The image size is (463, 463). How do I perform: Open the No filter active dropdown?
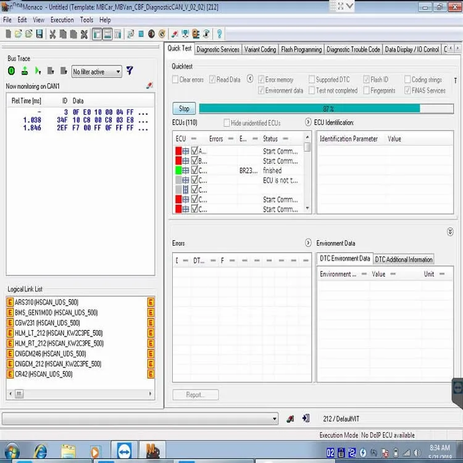96,72
